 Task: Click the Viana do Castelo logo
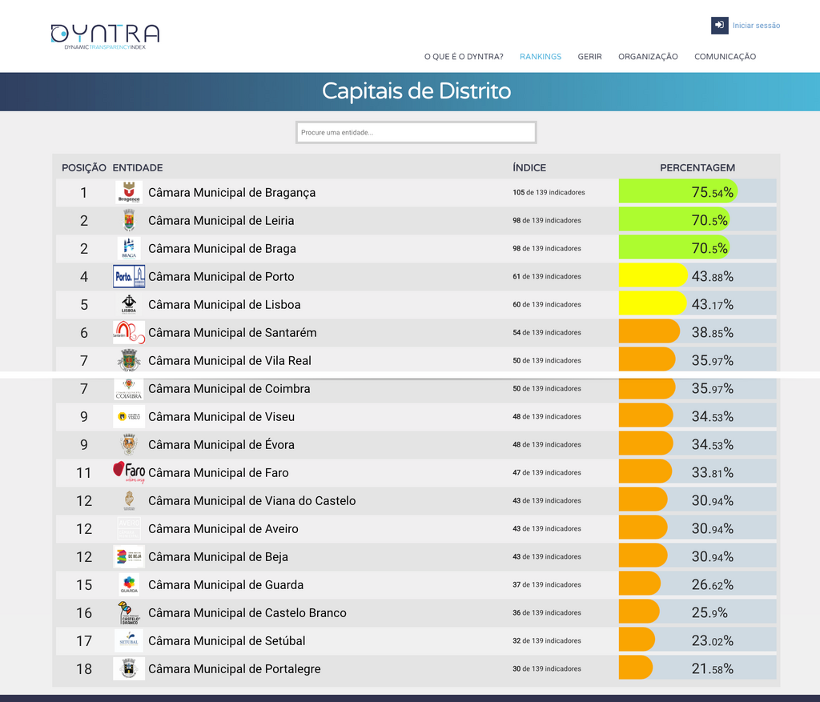[129, 501]
